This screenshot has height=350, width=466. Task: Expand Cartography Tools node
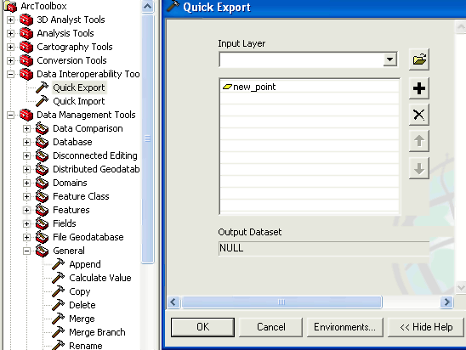[10, 47]
